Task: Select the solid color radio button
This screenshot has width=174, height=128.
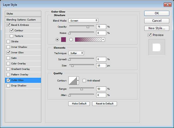Action: click(x=57, y=39)
